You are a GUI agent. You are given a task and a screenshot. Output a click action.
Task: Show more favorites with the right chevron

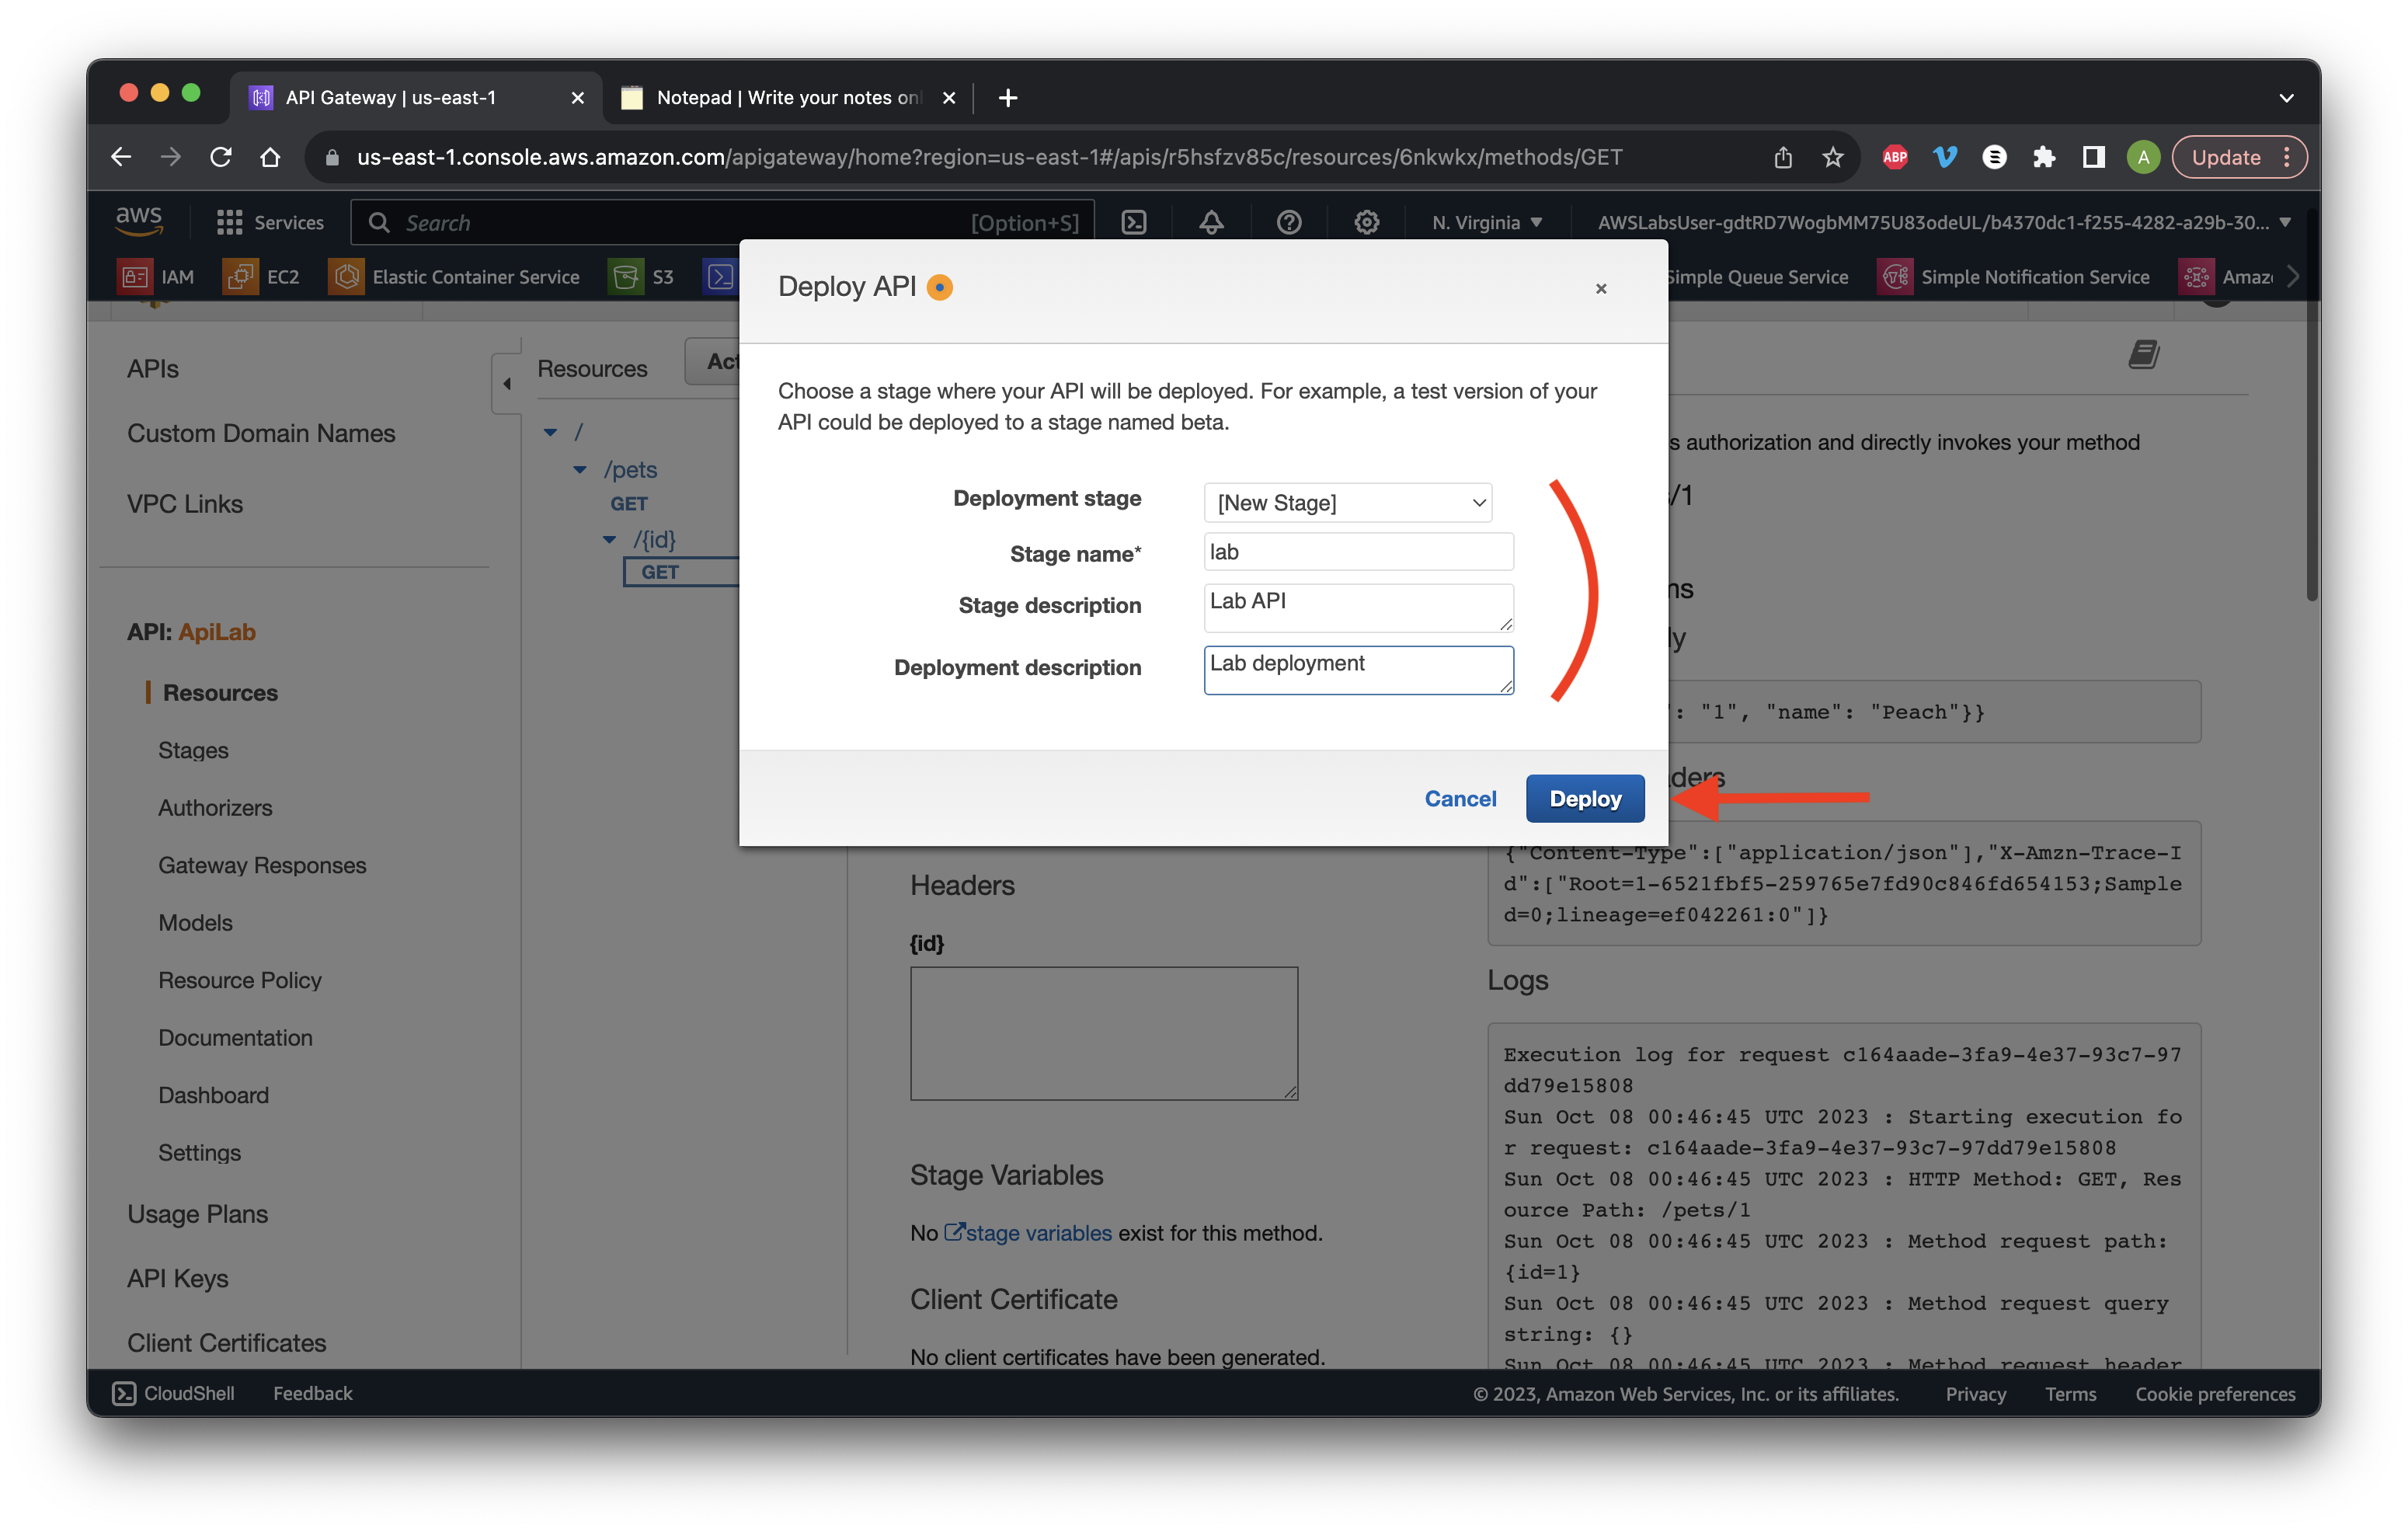2292,276
